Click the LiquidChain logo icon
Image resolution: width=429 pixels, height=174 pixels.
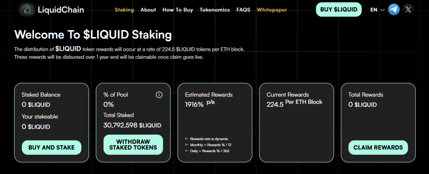(27, 9)
